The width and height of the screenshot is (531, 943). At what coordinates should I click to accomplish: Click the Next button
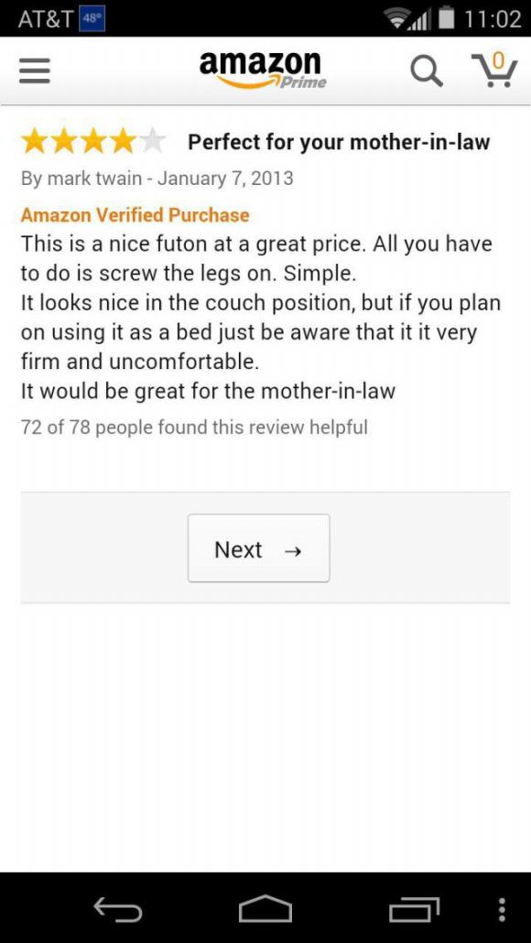click(258, 547)
